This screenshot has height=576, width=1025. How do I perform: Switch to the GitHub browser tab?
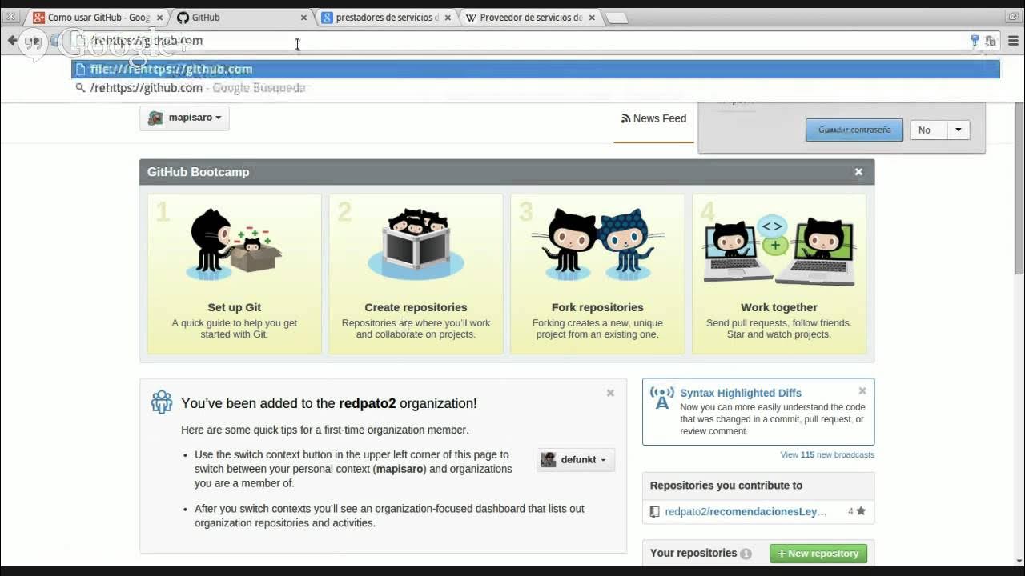coord(240,17)
